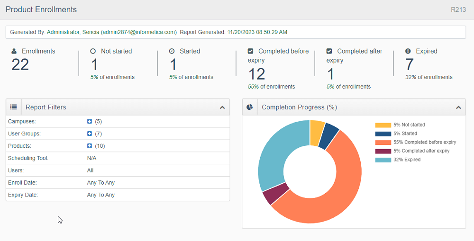Click the User Groups count (7)
The image size is (474, 241).
(98, 134)
